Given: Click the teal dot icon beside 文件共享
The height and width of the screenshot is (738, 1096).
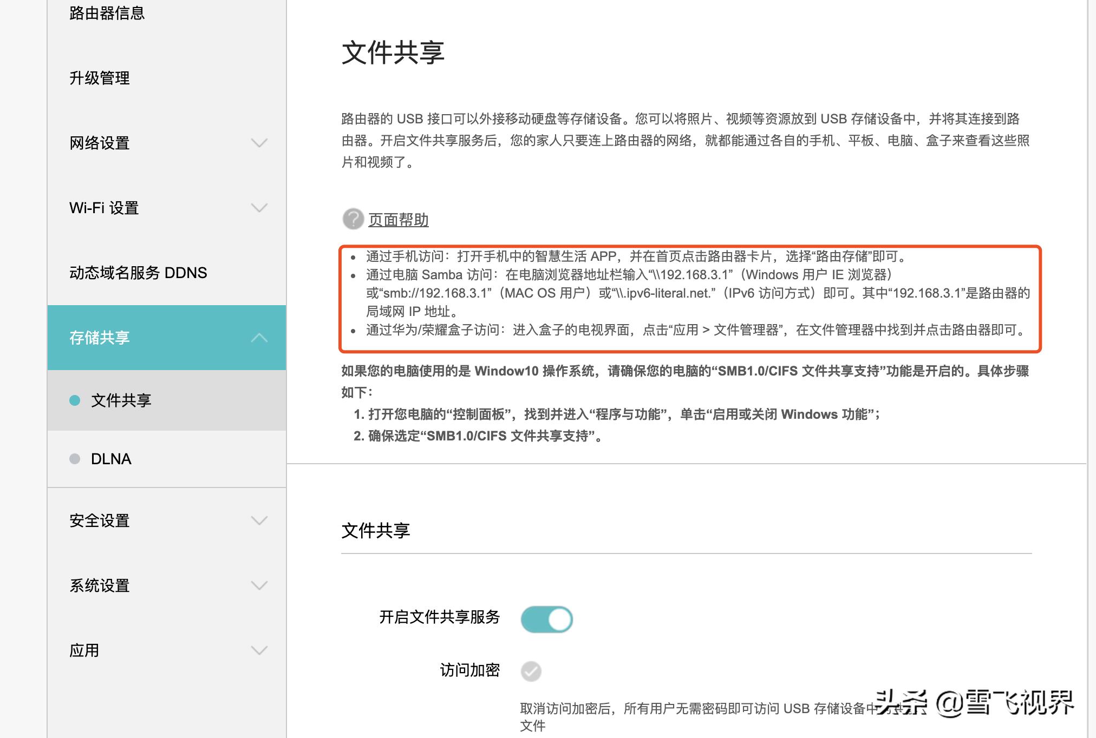Looking at the screenshot, I should point(74,401).
